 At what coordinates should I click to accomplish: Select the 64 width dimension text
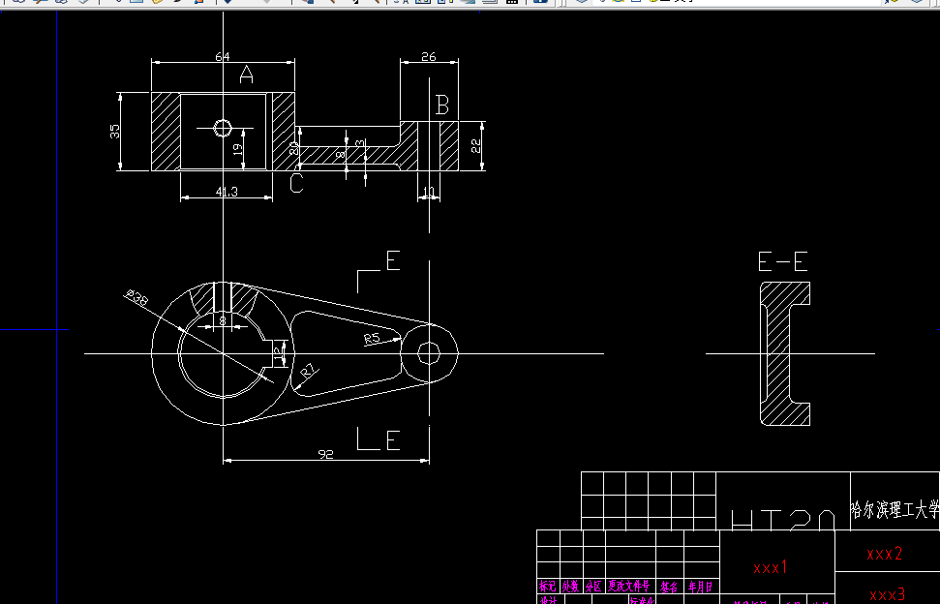(223, 57)
